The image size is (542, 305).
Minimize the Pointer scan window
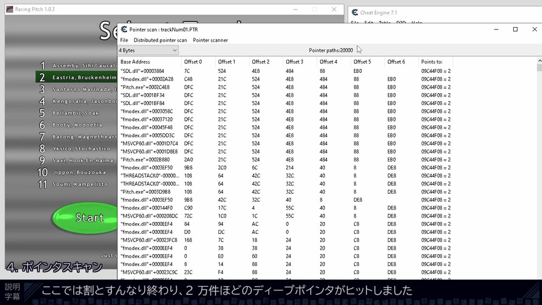point(496,29)
